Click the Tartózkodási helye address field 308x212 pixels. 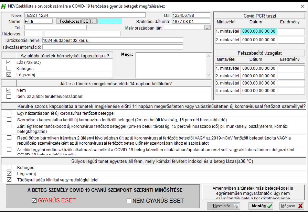113,40
